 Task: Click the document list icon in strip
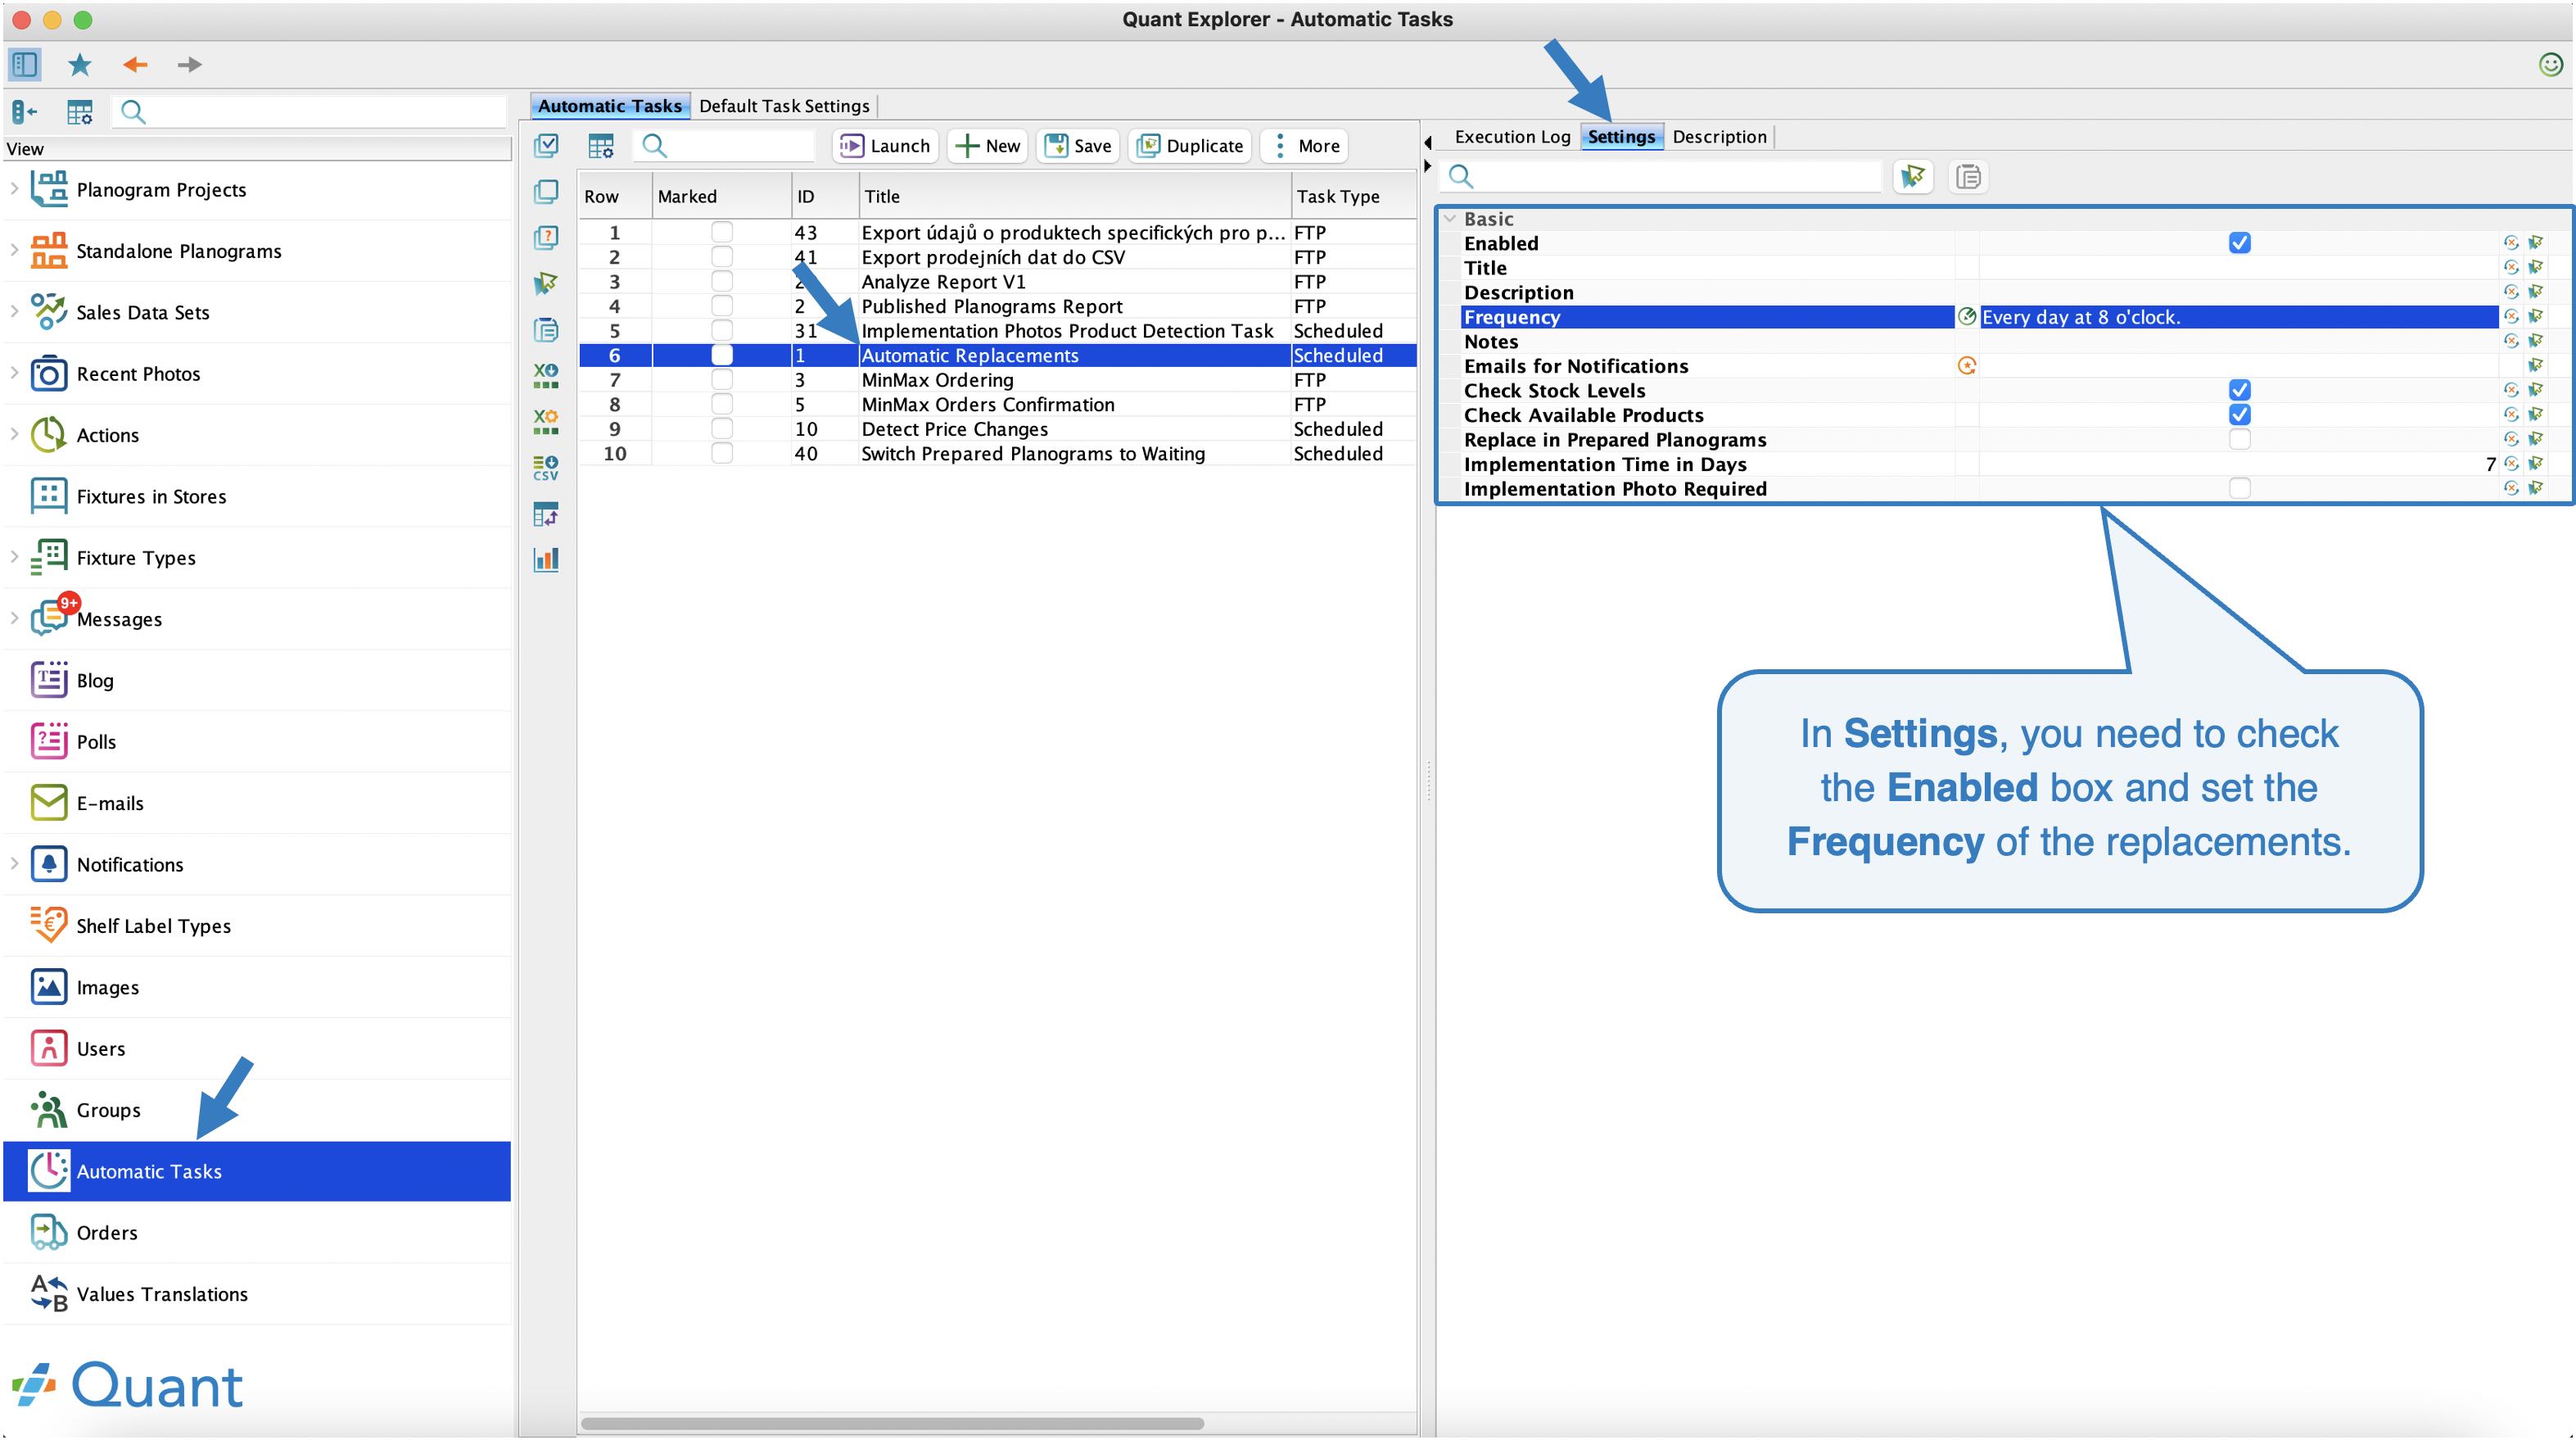546,329
